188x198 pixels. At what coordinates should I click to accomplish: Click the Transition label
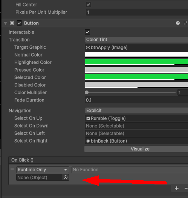click(x=19, y=40)
